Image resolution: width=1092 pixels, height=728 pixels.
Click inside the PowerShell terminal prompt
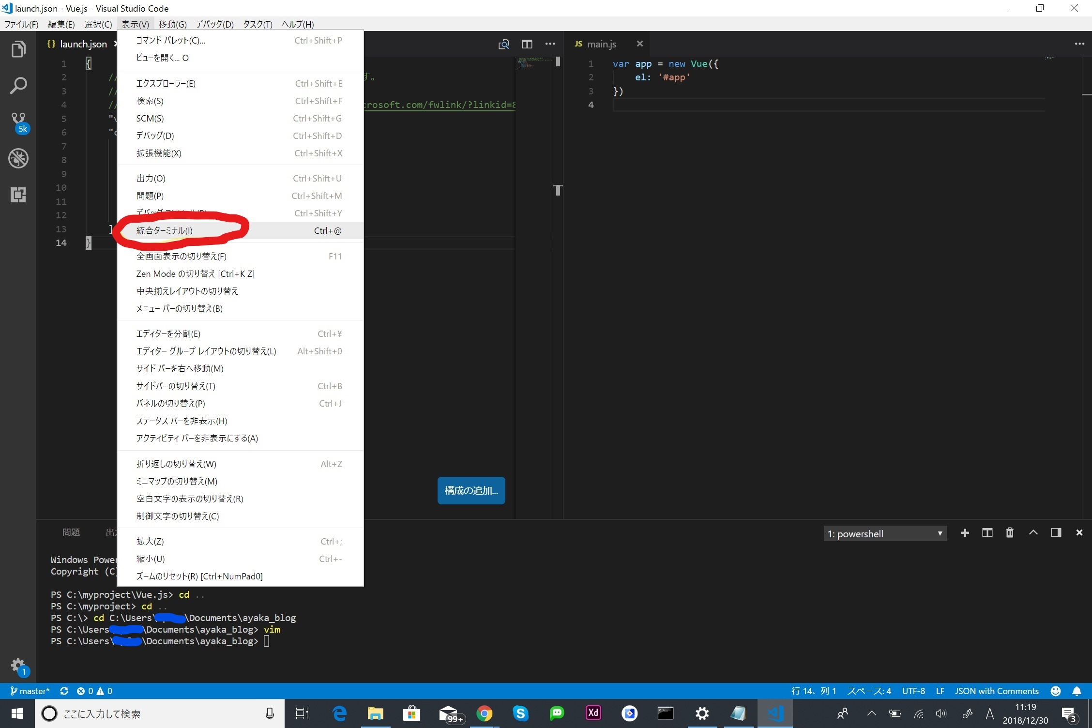[267, 641]
